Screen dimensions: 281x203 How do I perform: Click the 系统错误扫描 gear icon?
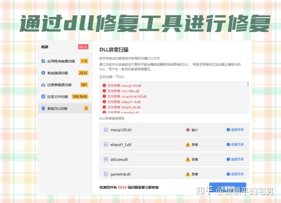coord(43,73)
